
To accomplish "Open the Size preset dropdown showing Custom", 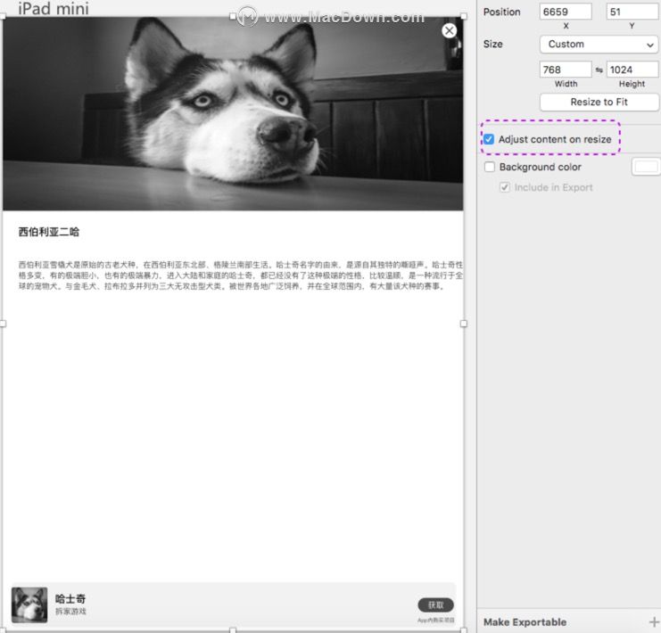I will click(599, 45).
